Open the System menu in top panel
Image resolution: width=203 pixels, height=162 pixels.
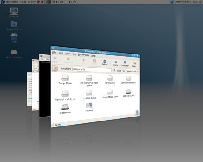point(32,2)
